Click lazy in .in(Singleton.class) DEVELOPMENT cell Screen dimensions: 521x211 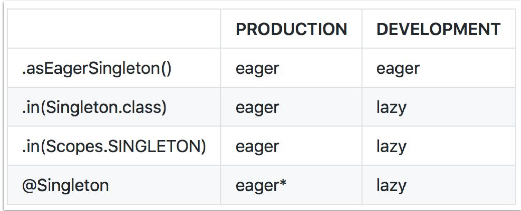(x=391, y=108)
